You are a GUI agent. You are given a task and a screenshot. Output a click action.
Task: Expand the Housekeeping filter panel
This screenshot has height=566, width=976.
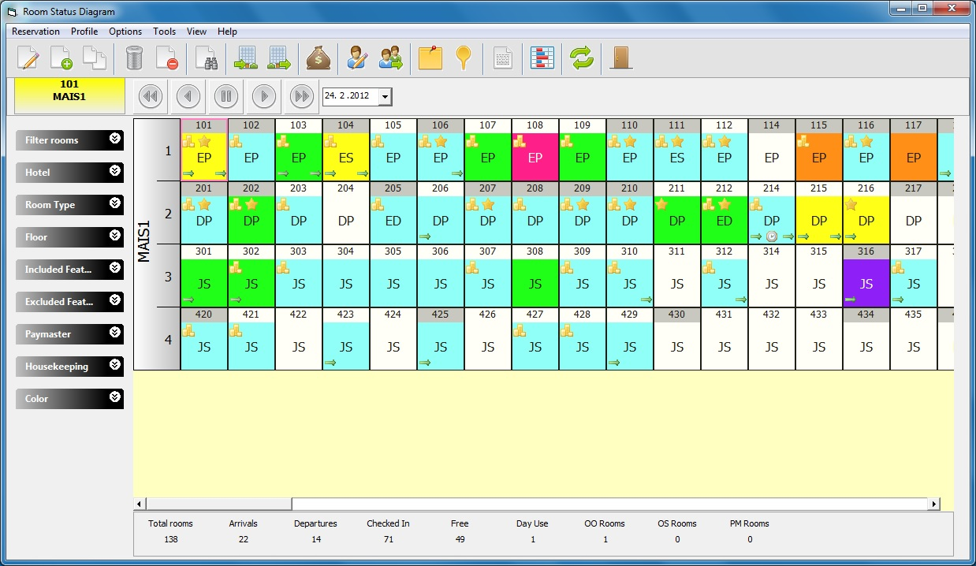point(69,366)
